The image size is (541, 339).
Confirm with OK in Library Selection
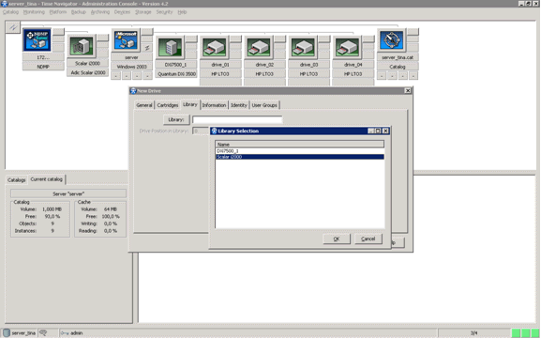(337, 239)
